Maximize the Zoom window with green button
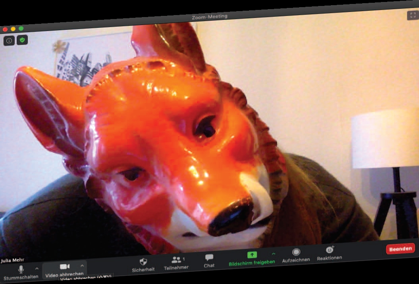This screenshot has width=419, height=284. coord(21,28)
